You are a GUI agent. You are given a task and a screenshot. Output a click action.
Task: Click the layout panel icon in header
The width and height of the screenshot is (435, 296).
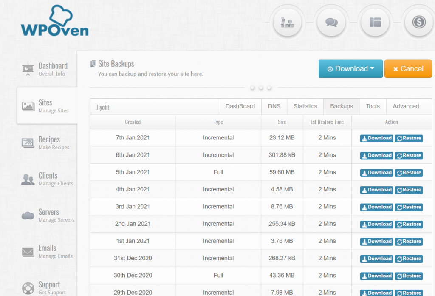coord(375,22)
